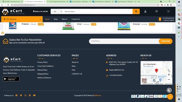Click Support@Ekart.Com email address
Viewport: 182px width, 102px height.
pyautogui.click(x=117, y=70)
